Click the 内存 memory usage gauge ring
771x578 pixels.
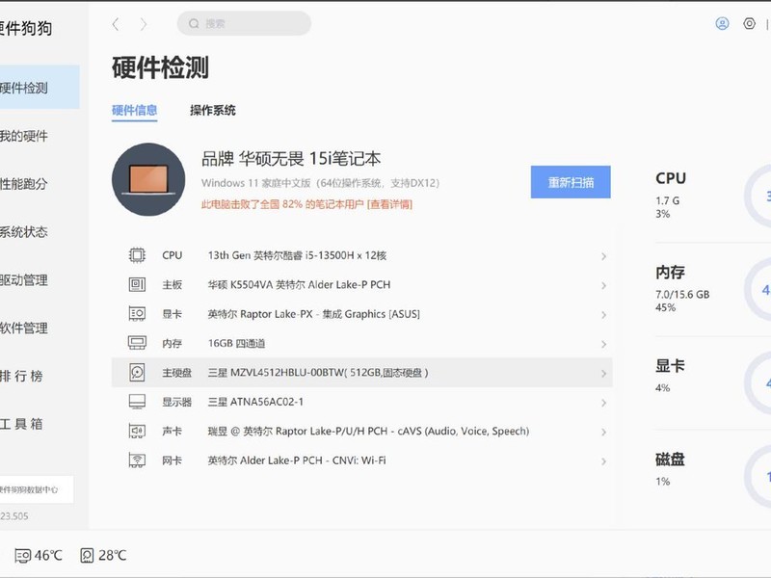coord(758,290)
